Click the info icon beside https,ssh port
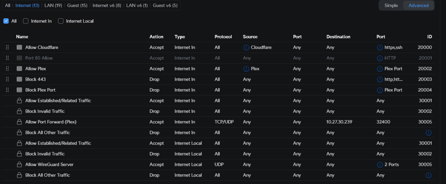Screen dimensions: 446x184 380,47
